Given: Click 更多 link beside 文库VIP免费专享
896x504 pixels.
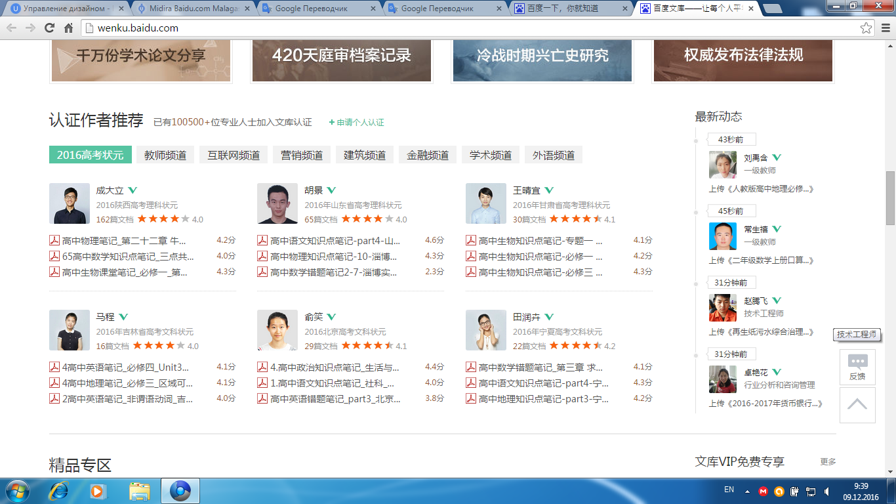Looking at the screenshot, I should tap(828, 462).
